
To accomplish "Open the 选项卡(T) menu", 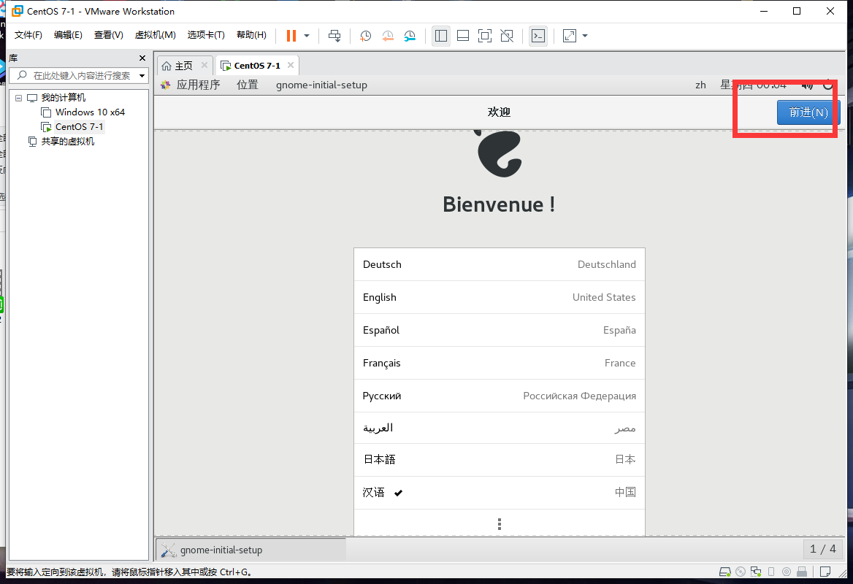I will click(206, 35).
